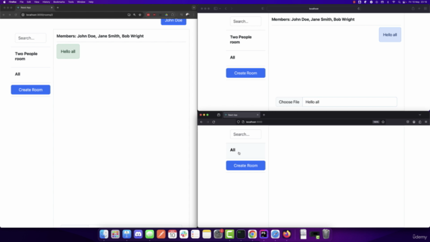Screen dimensions: 430x242
Task: Open Trash from the Dock
Action: pyautogui.click(x=326, y=234)
